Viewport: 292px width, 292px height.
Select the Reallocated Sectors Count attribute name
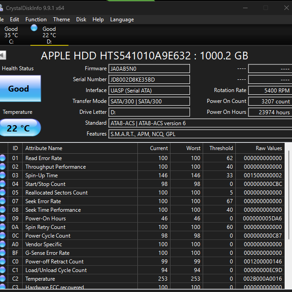pos(56,193)
